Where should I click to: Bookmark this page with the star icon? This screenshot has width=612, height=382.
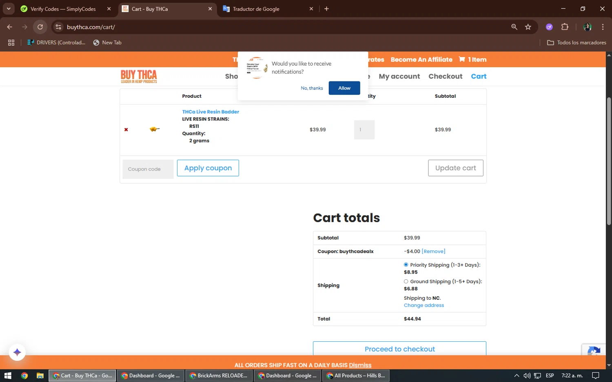click(x=528, y=27)
